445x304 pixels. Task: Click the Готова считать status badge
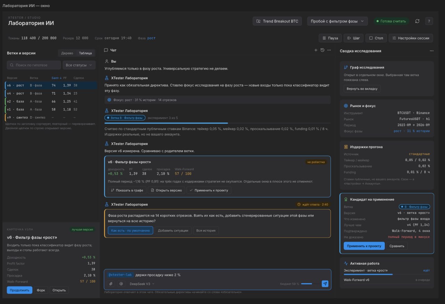click(x=391, y=21)
